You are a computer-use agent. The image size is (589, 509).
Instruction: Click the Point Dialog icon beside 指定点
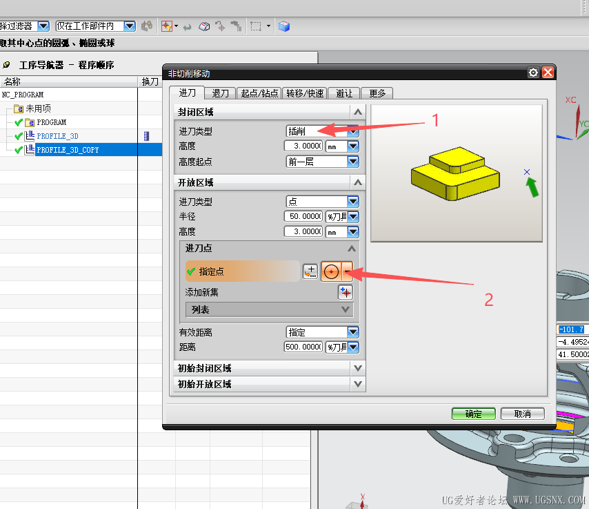(310, 271)
